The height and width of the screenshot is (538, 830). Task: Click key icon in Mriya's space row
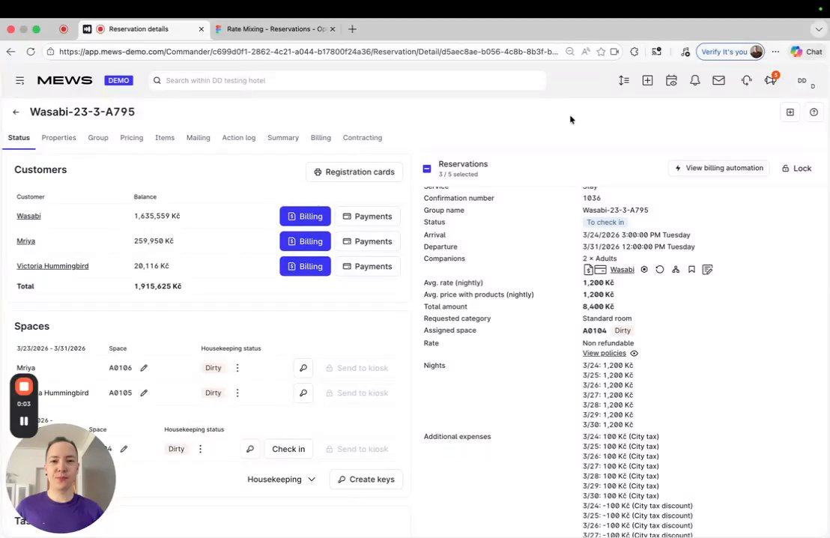[303, 368]
